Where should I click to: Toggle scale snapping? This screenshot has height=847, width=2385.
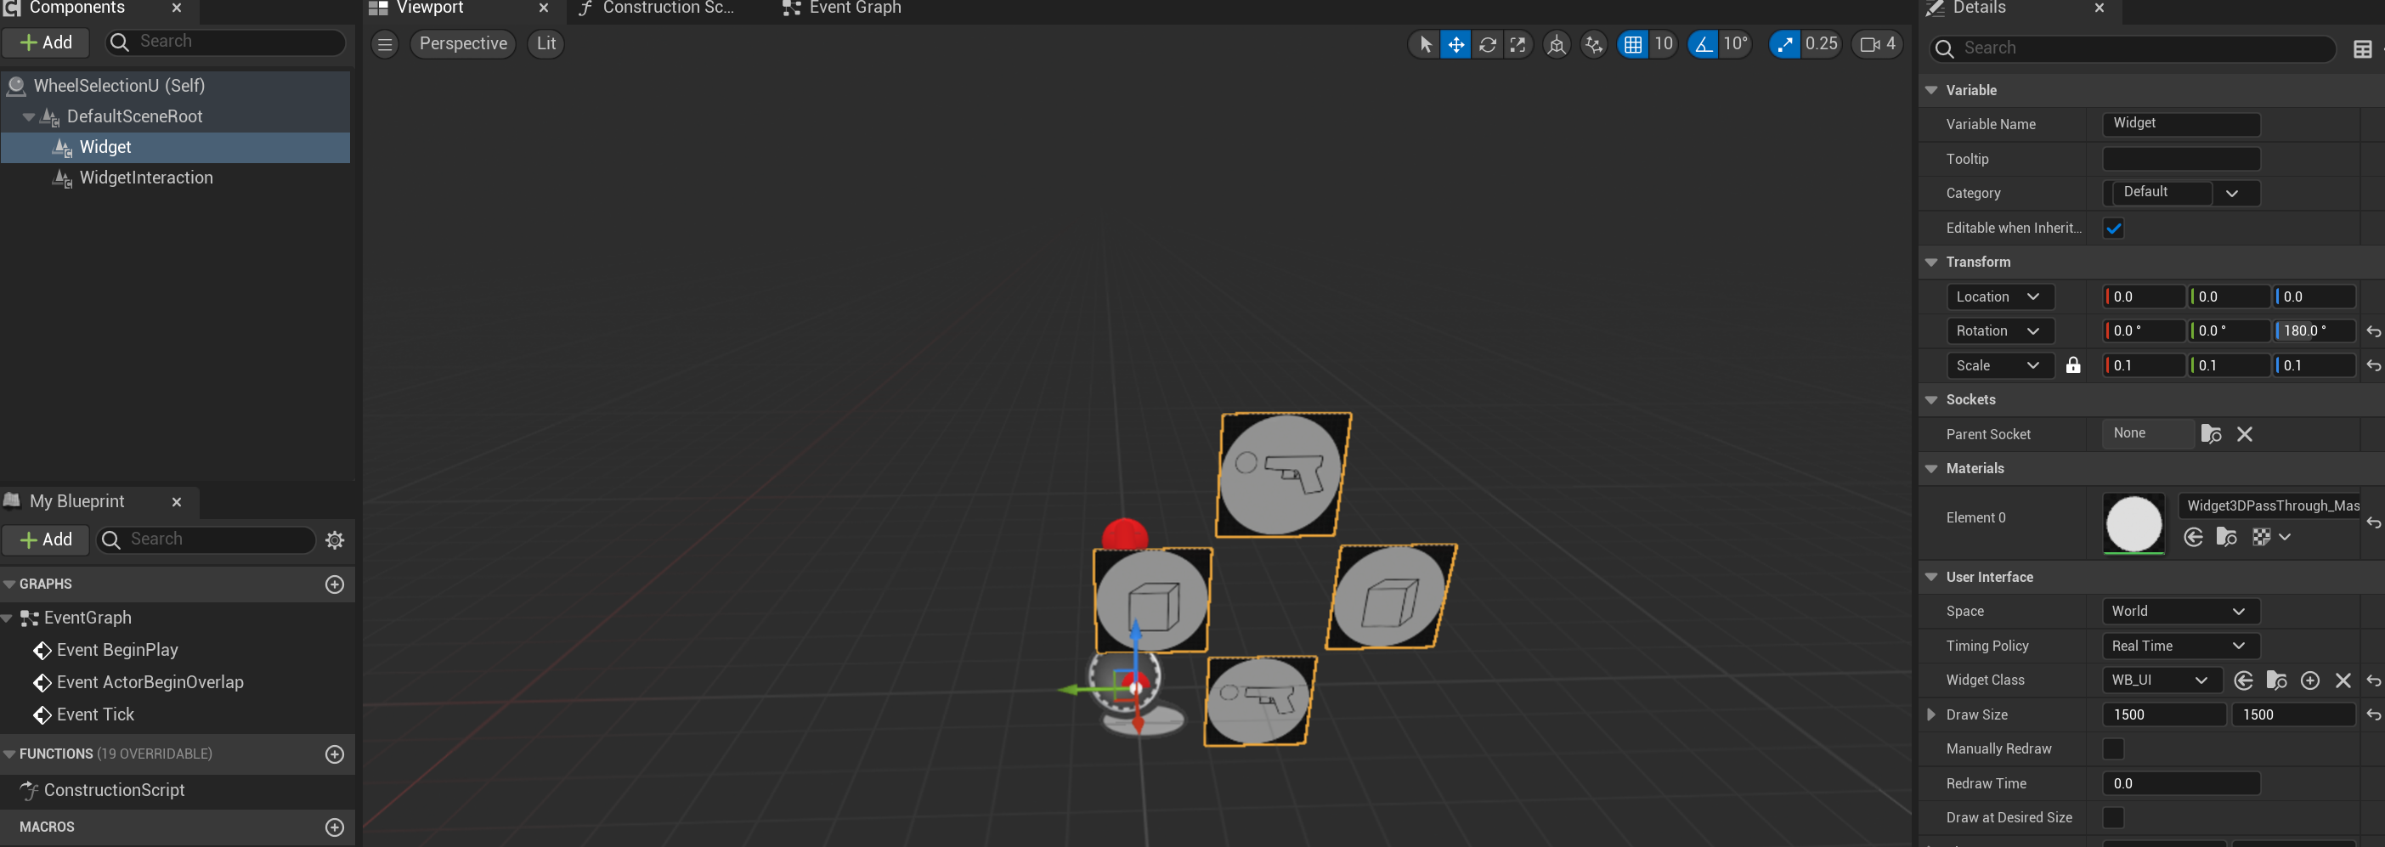click(x=1784, y=43)
